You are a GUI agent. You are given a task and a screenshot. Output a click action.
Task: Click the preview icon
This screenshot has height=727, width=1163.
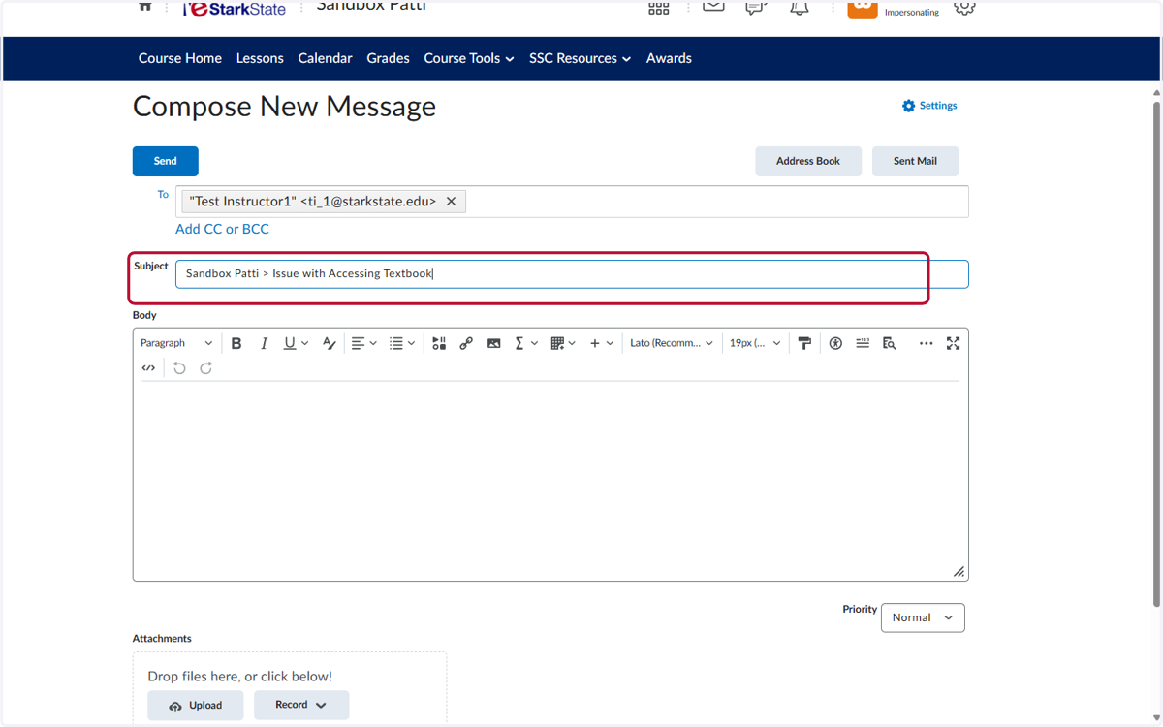pos(890,343)
